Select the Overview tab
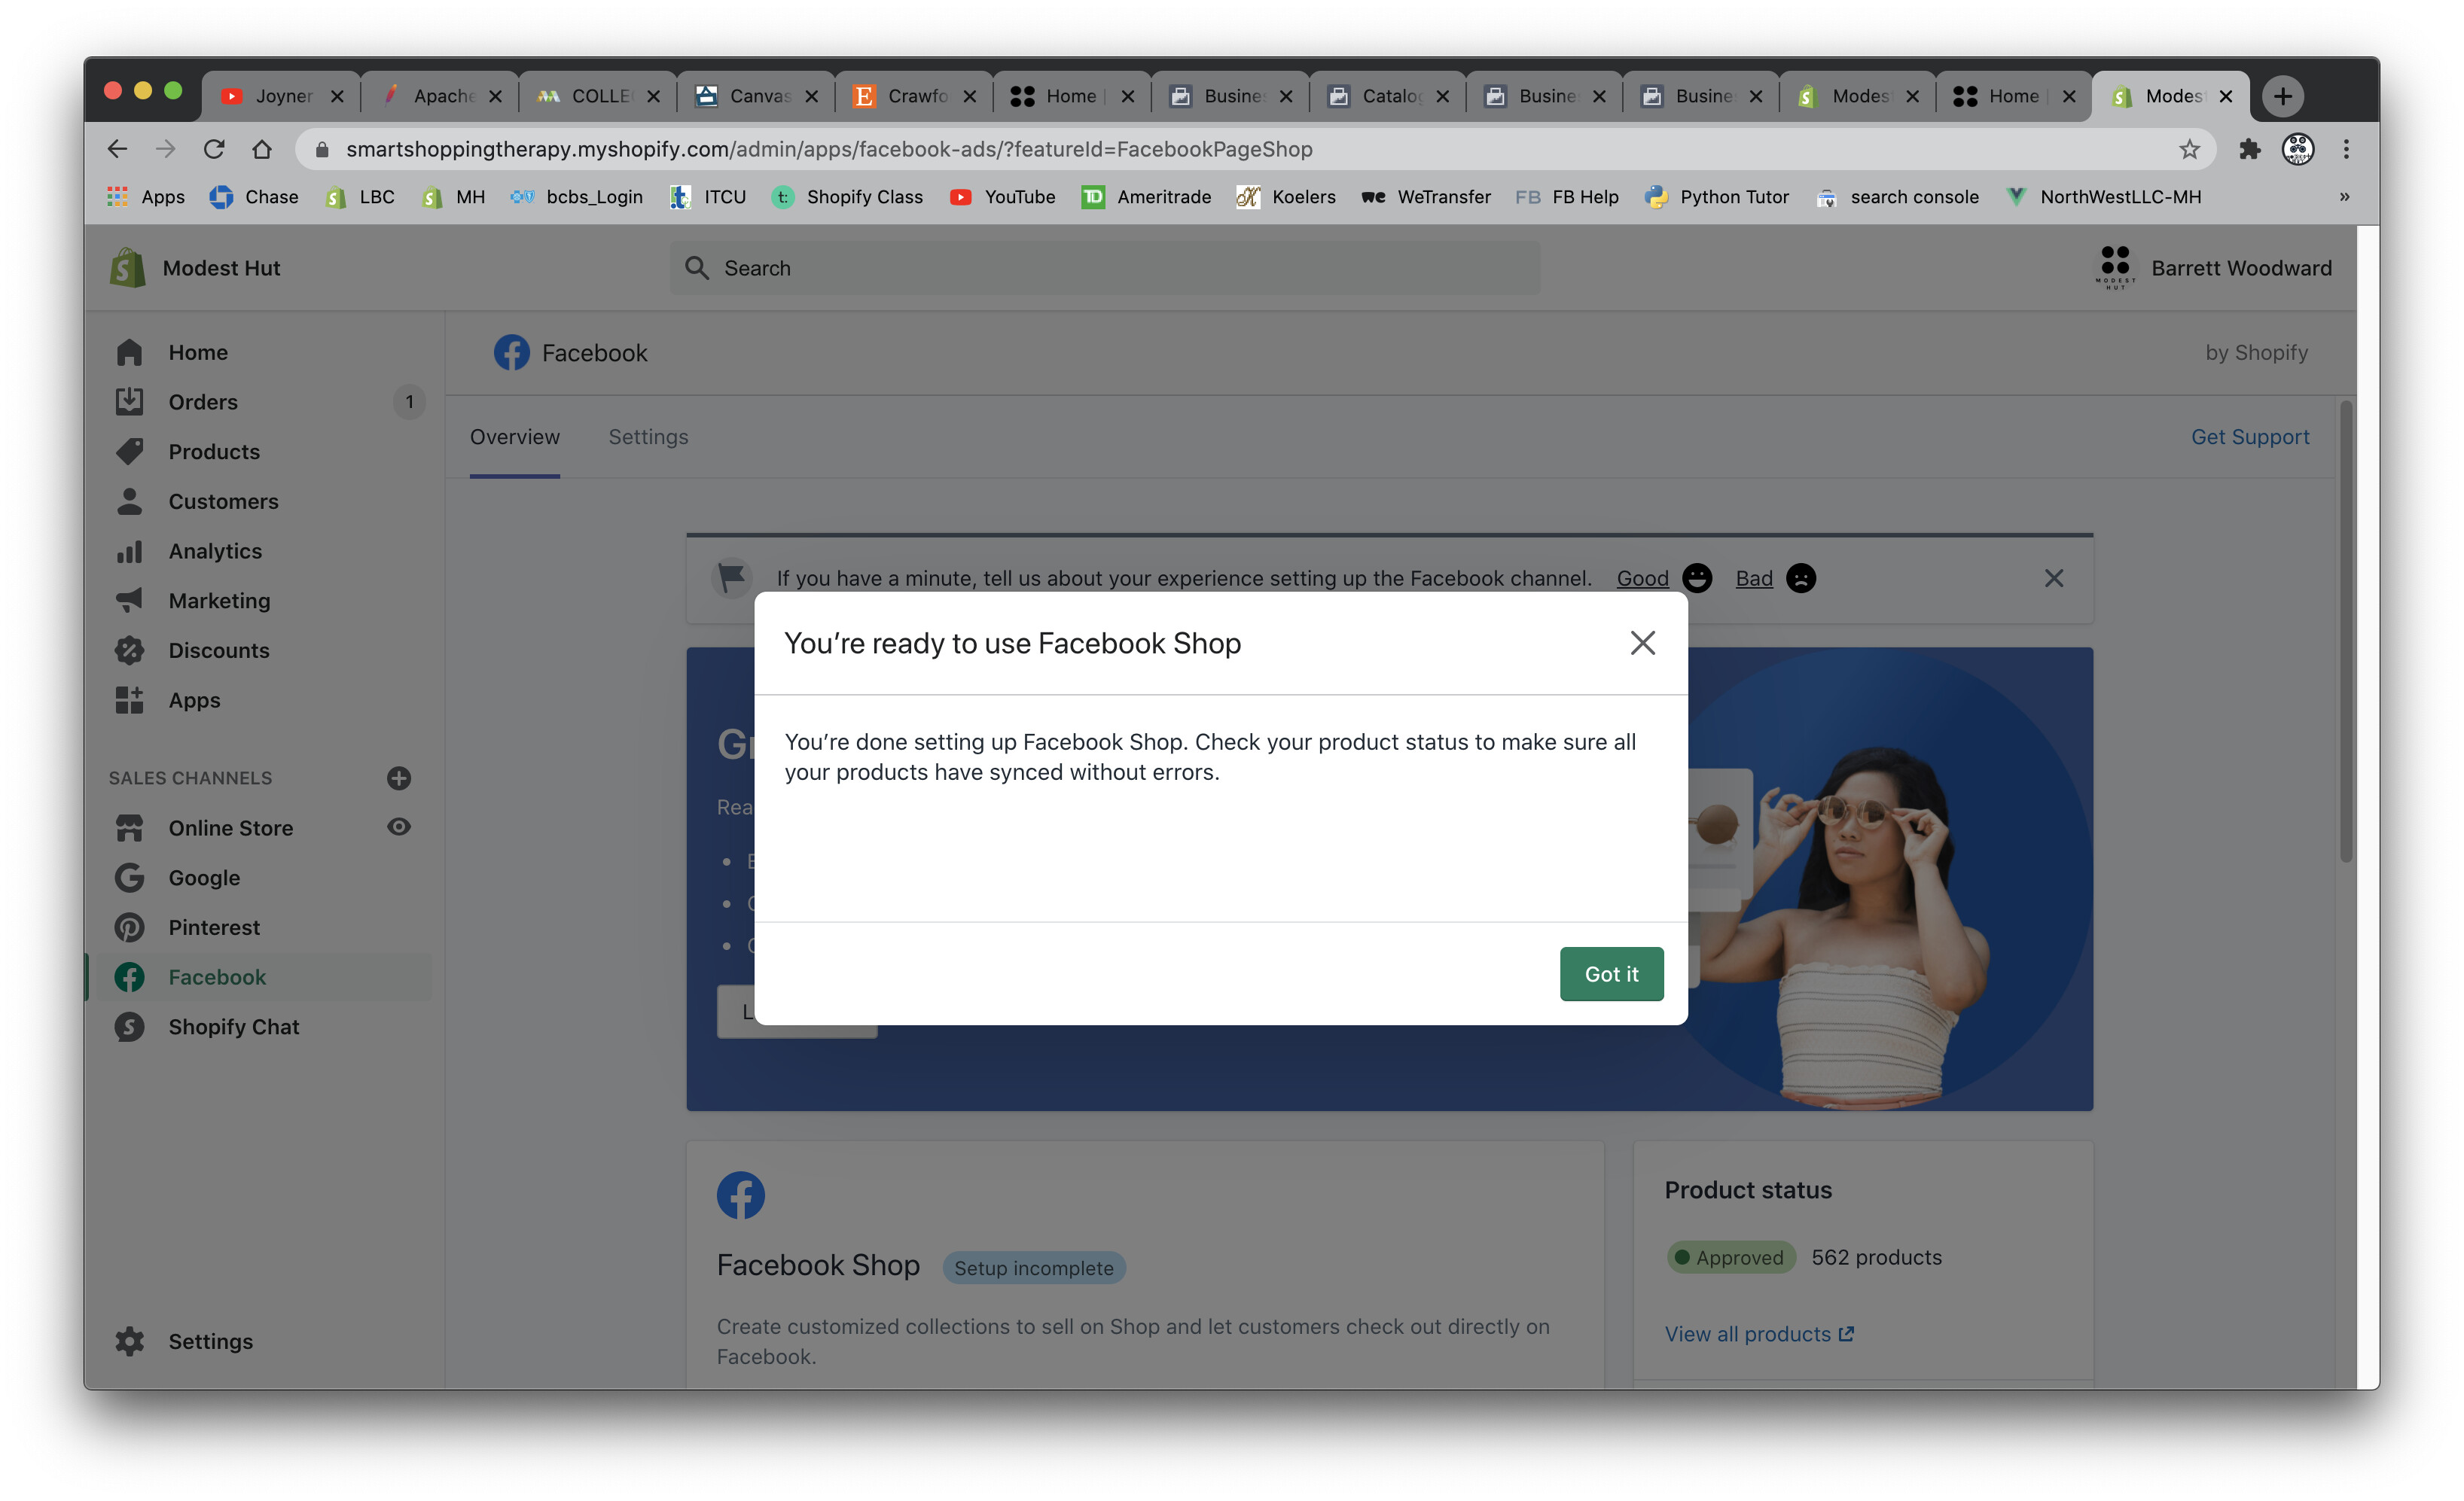This screenshot has height=1501, width=2464. click(514, 437)
